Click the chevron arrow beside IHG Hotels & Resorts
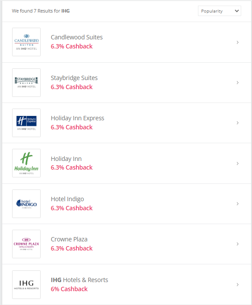The image size is (252, 305). click(238, 285)
